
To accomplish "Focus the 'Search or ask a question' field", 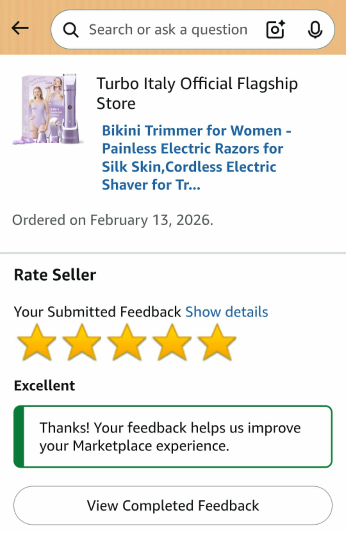I will [x=168, y=30].
